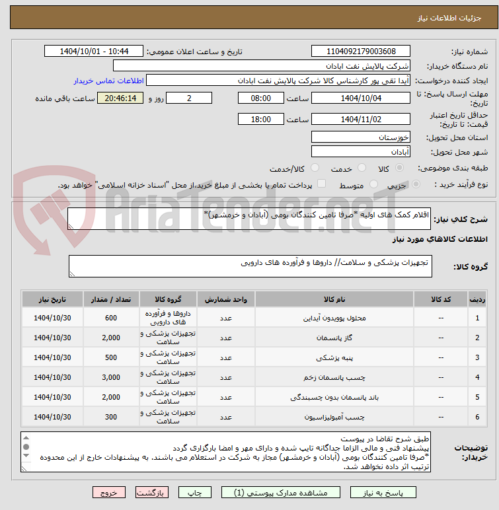Click the اطلاعات کالاهای مورد نیاز heading
This screenshot has height=510, width=499.
(x=440, y=239)
